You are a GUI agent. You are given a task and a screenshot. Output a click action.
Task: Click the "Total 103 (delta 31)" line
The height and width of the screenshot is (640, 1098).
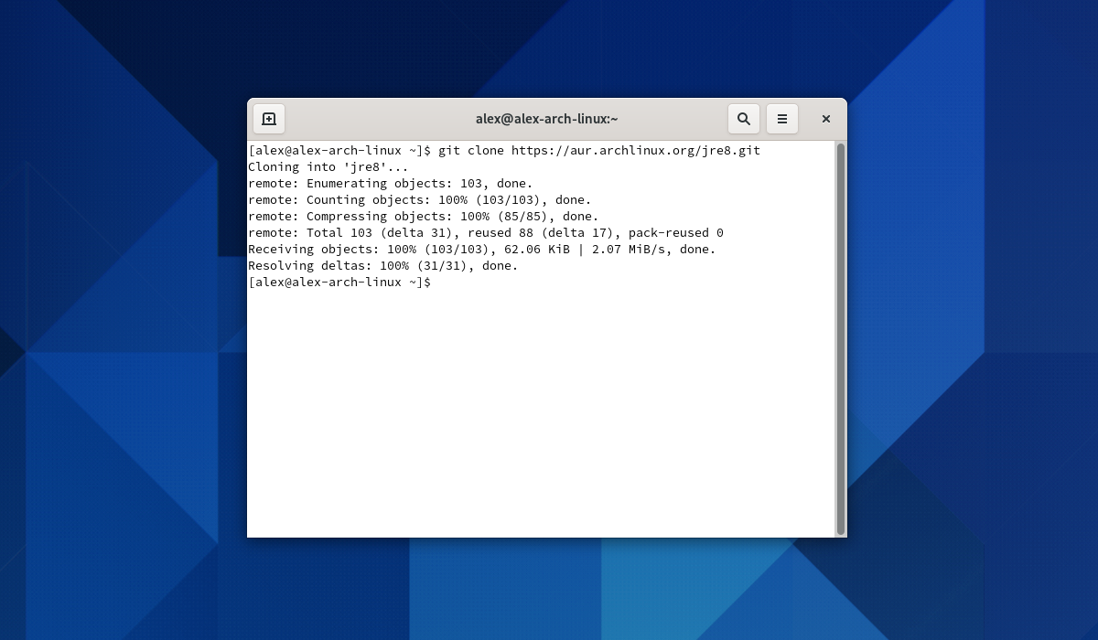point(486,232)
